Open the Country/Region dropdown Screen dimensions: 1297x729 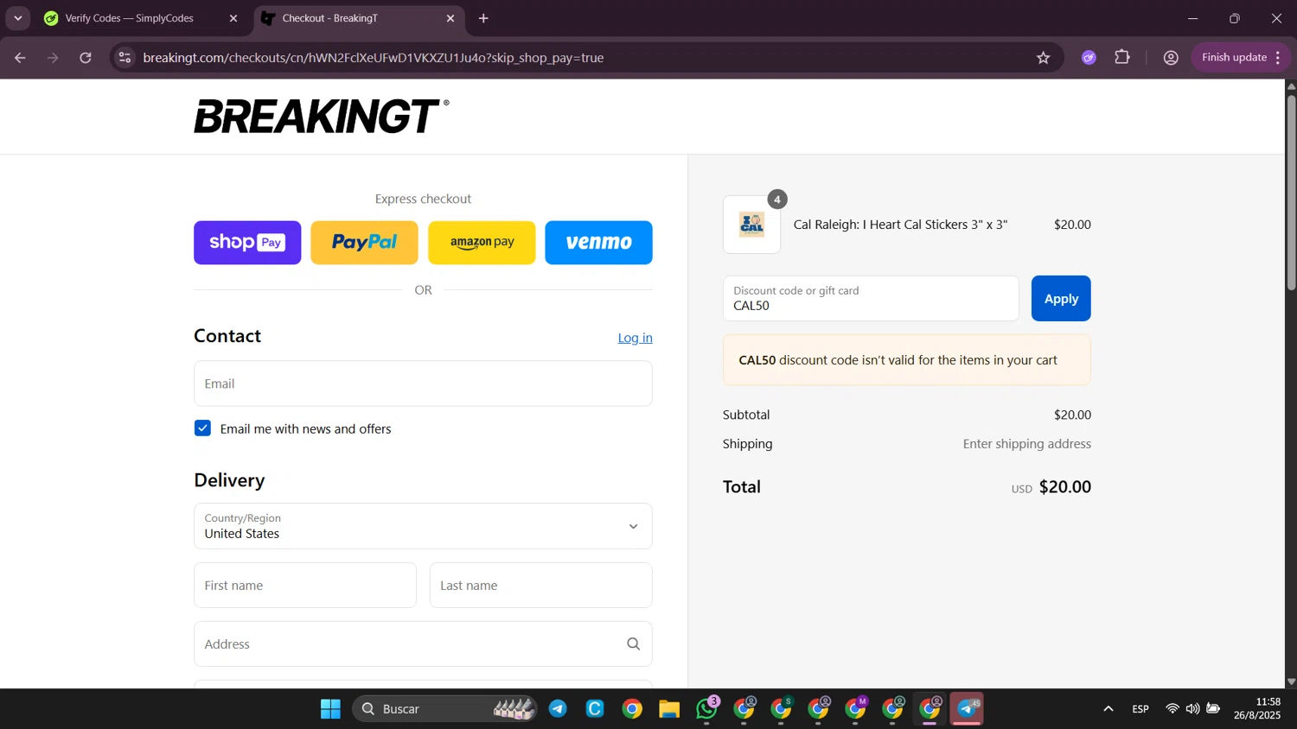(x=423, y=526)
